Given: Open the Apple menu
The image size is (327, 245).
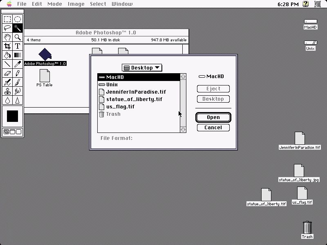Looking at the screenshot, I should 9,4.
